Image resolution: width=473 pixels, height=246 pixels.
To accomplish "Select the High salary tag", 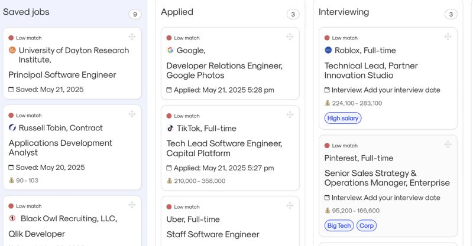I will click(343, 118).
